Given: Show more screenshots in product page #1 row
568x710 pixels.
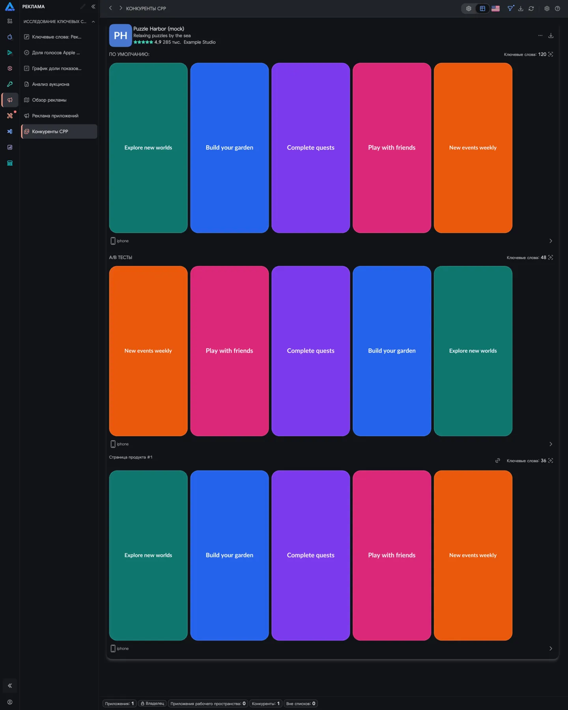Looking at the screenshot, I should click(551, 648).
